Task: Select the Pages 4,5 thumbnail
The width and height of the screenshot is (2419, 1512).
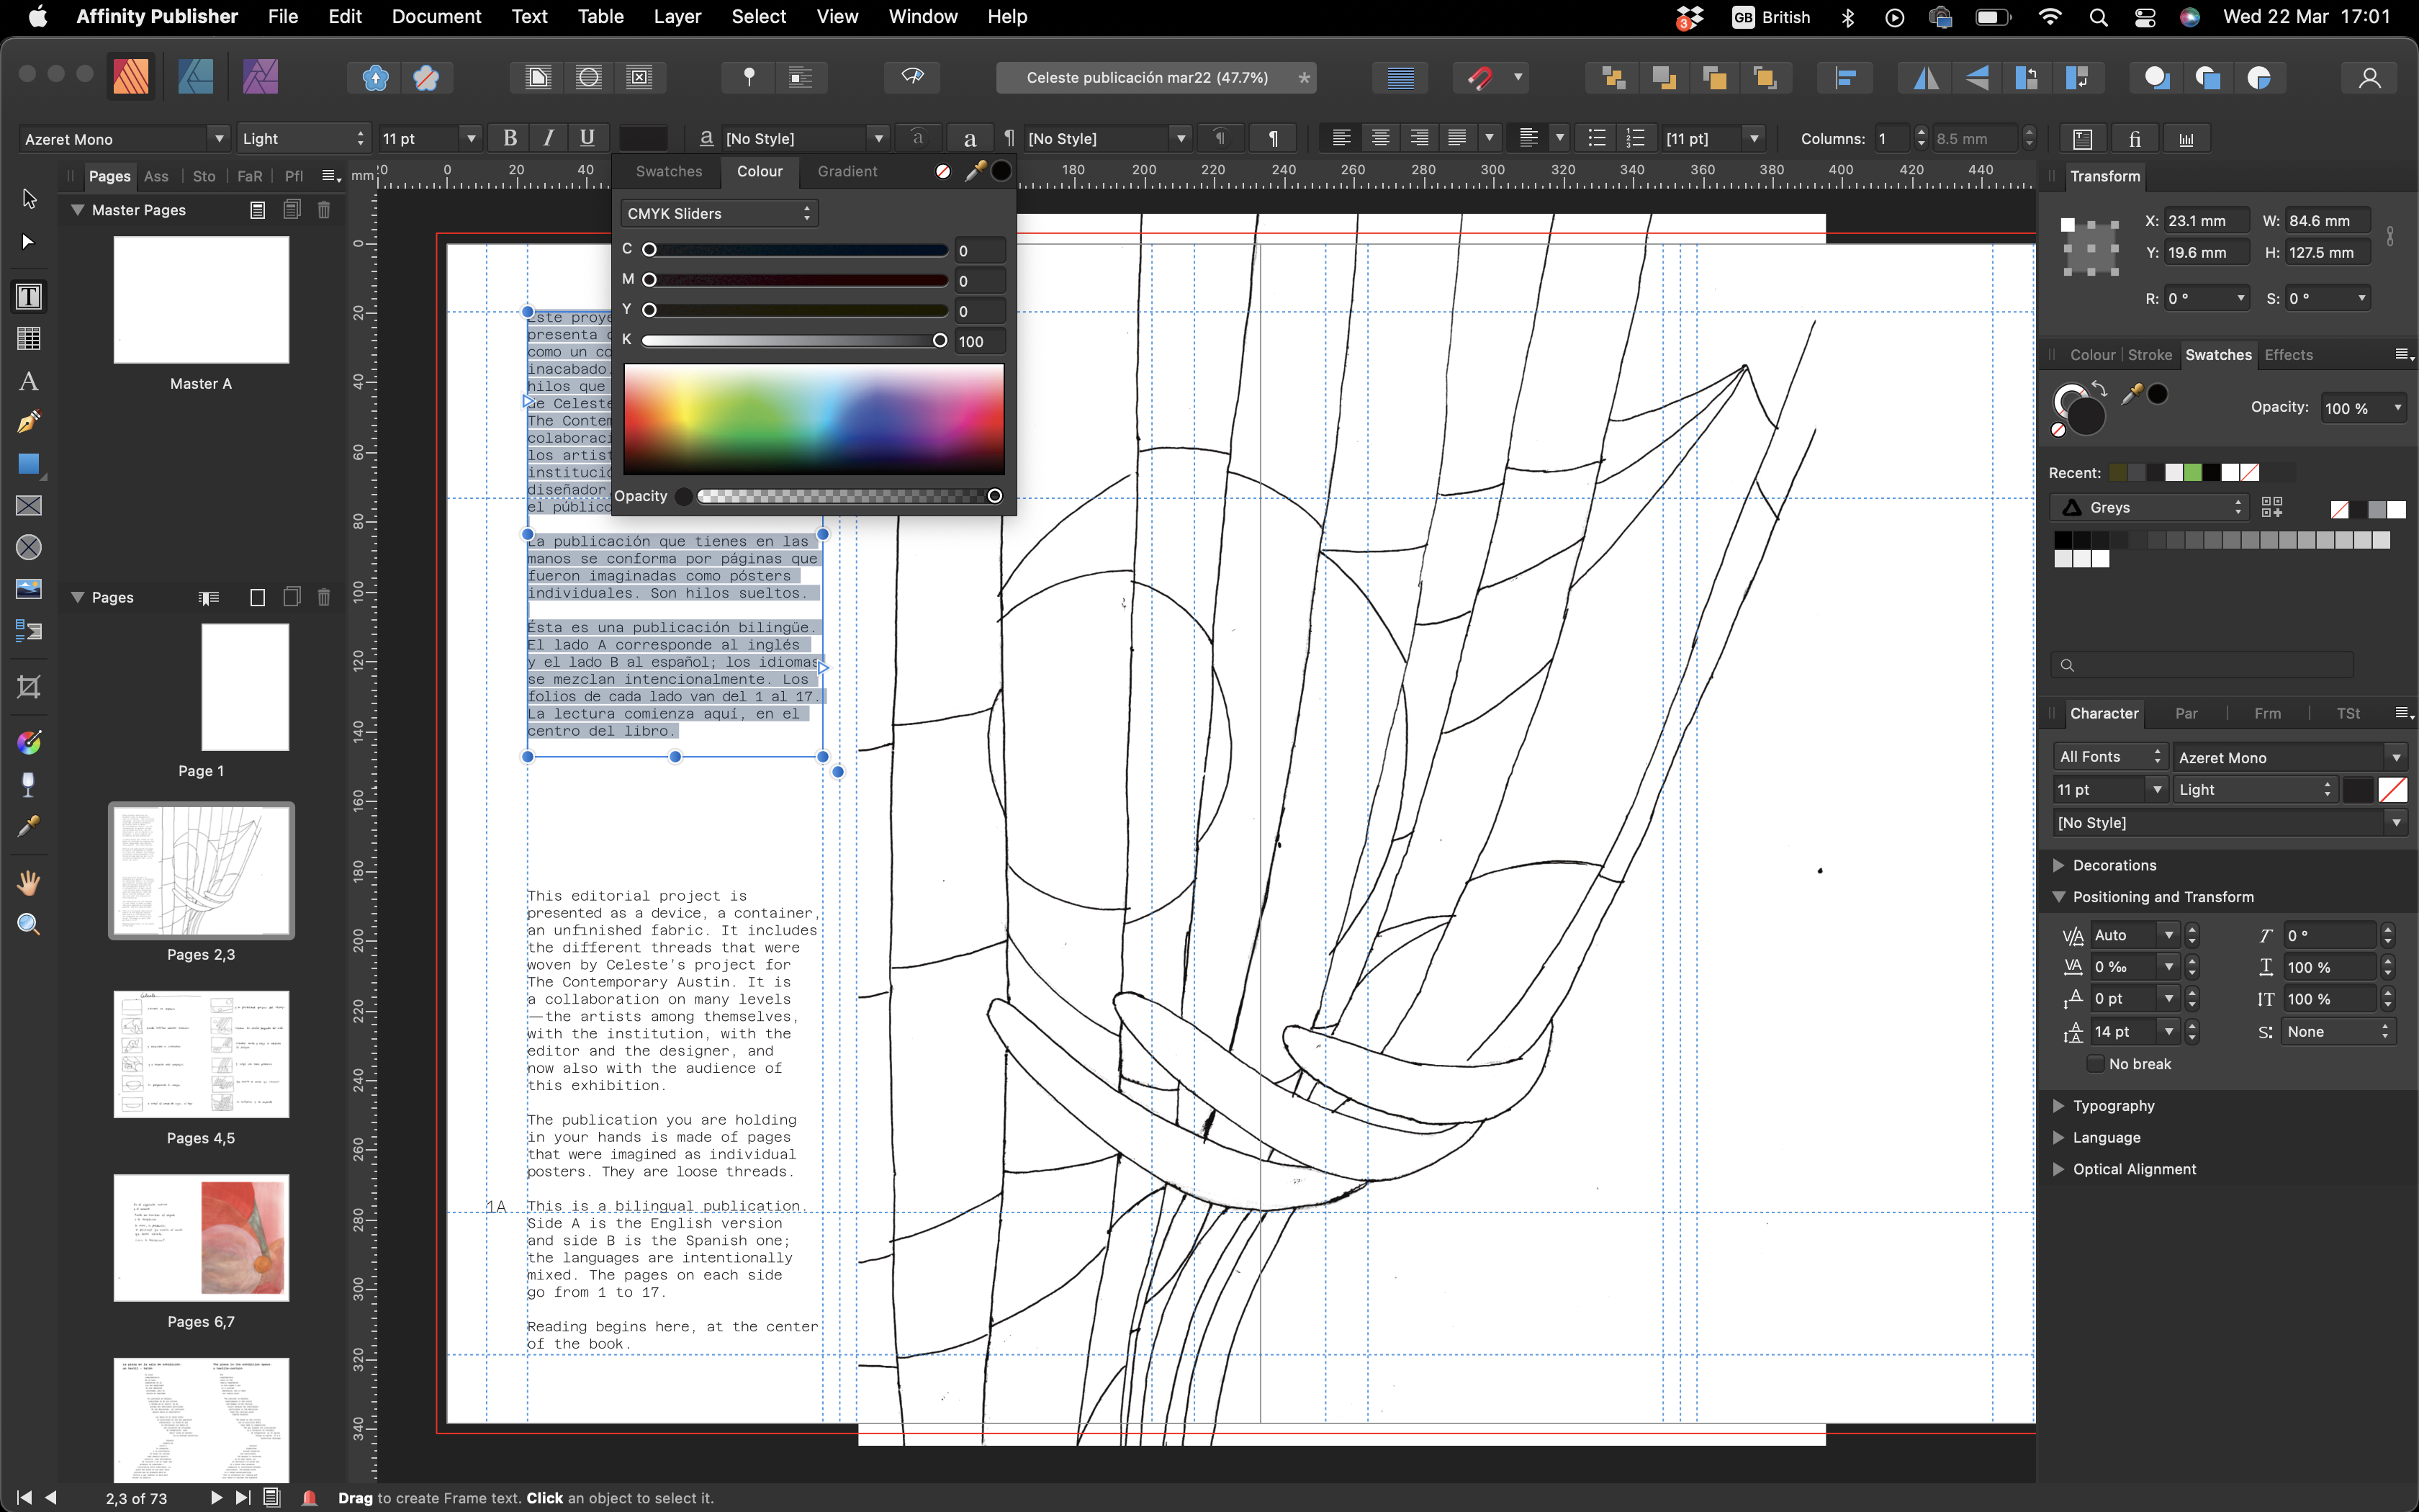Action: [201, 1054]
